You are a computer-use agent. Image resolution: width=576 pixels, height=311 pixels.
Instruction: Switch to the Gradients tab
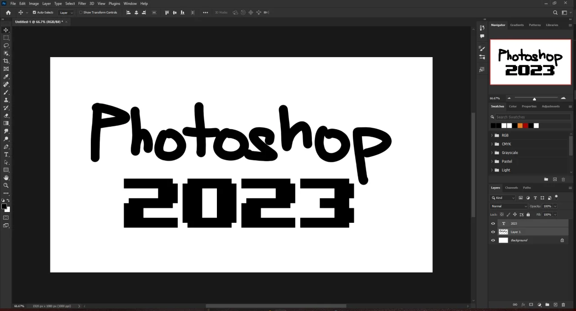[517, 25]
